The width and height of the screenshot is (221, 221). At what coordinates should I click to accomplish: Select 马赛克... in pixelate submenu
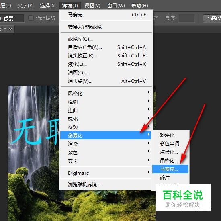tap(170, 169)
